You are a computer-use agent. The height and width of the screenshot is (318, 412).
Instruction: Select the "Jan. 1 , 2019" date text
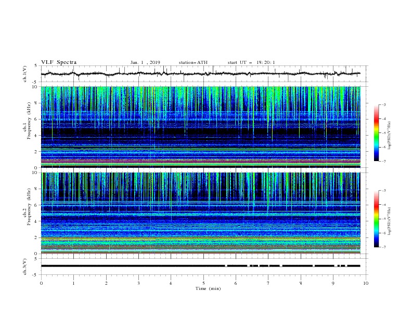(145, 62)
